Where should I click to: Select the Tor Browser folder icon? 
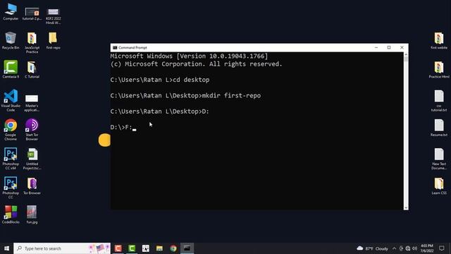click(x=32, y=186)
